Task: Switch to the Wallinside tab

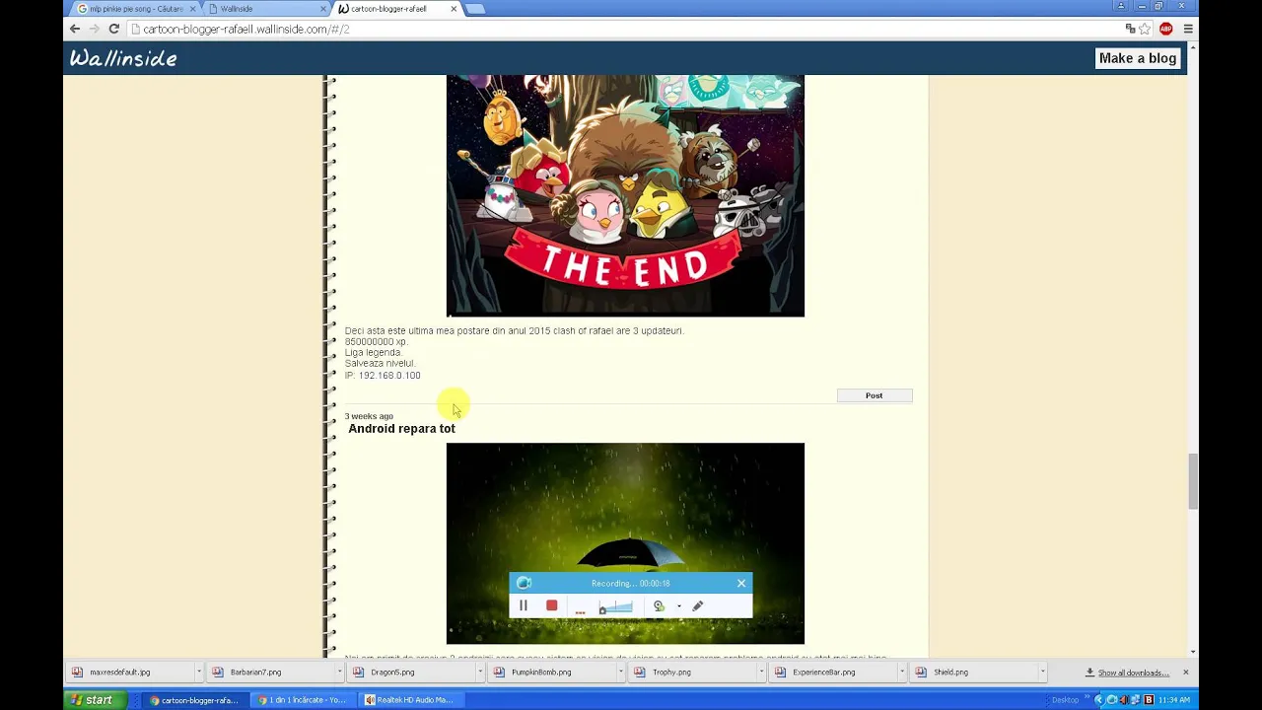Action: [266, 9]
